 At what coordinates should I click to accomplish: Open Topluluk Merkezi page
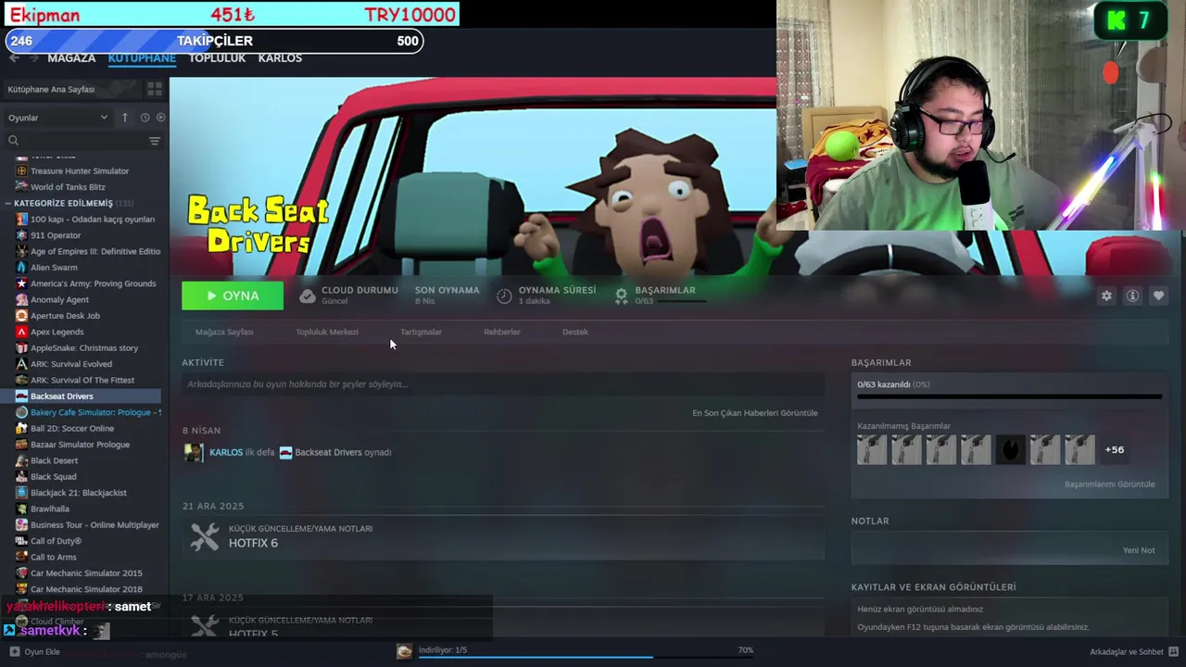pyautogui.click(x=327, y=332)
